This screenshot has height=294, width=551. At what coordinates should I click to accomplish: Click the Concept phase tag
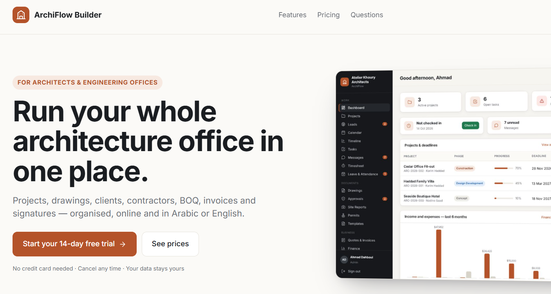click(462, 198)
